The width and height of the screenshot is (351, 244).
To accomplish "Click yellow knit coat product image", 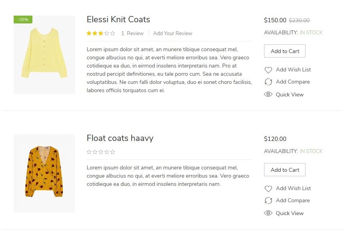I will click(x=44, y=55).
